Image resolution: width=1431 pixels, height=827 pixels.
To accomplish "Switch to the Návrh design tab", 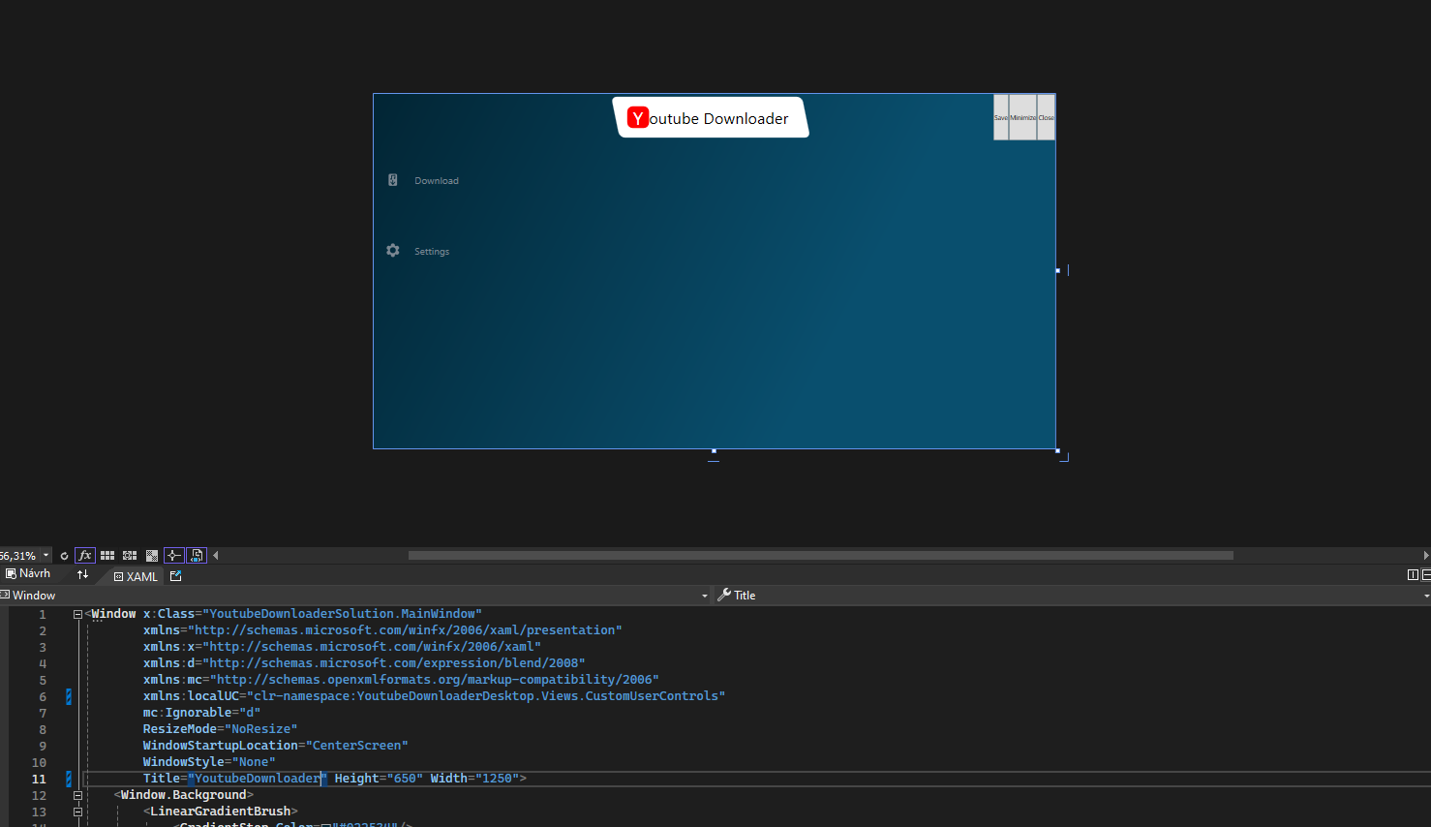I will [29, 574].
